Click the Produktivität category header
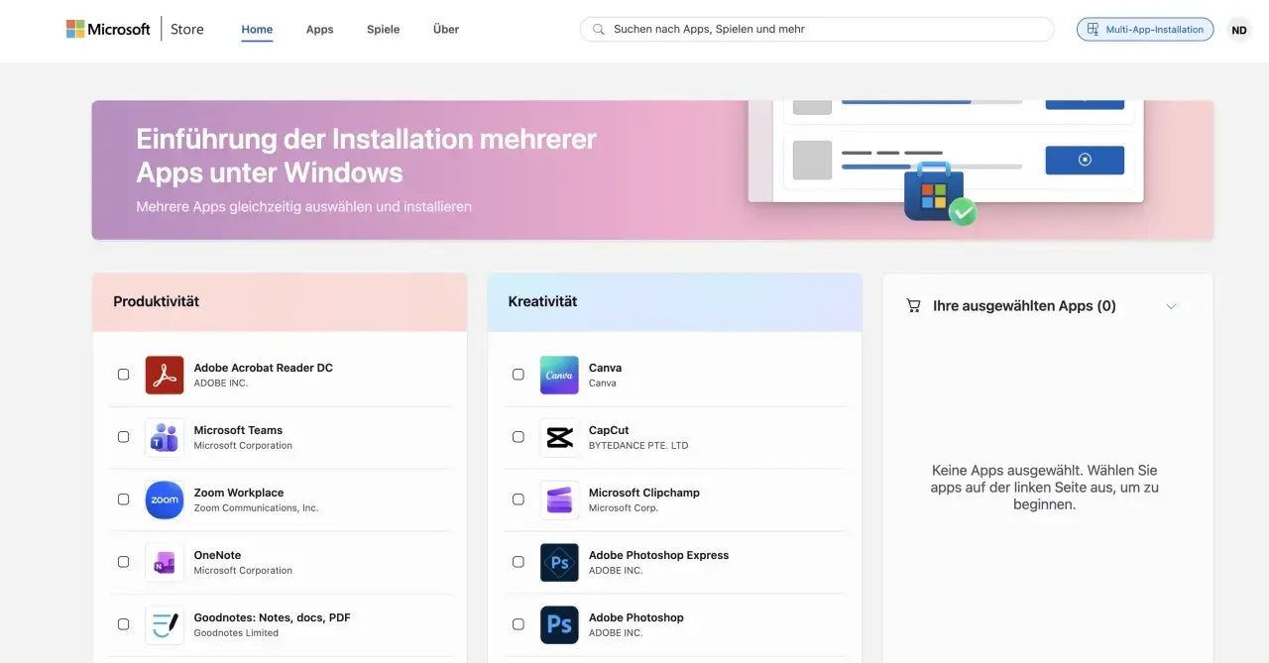 coord(280,301)
